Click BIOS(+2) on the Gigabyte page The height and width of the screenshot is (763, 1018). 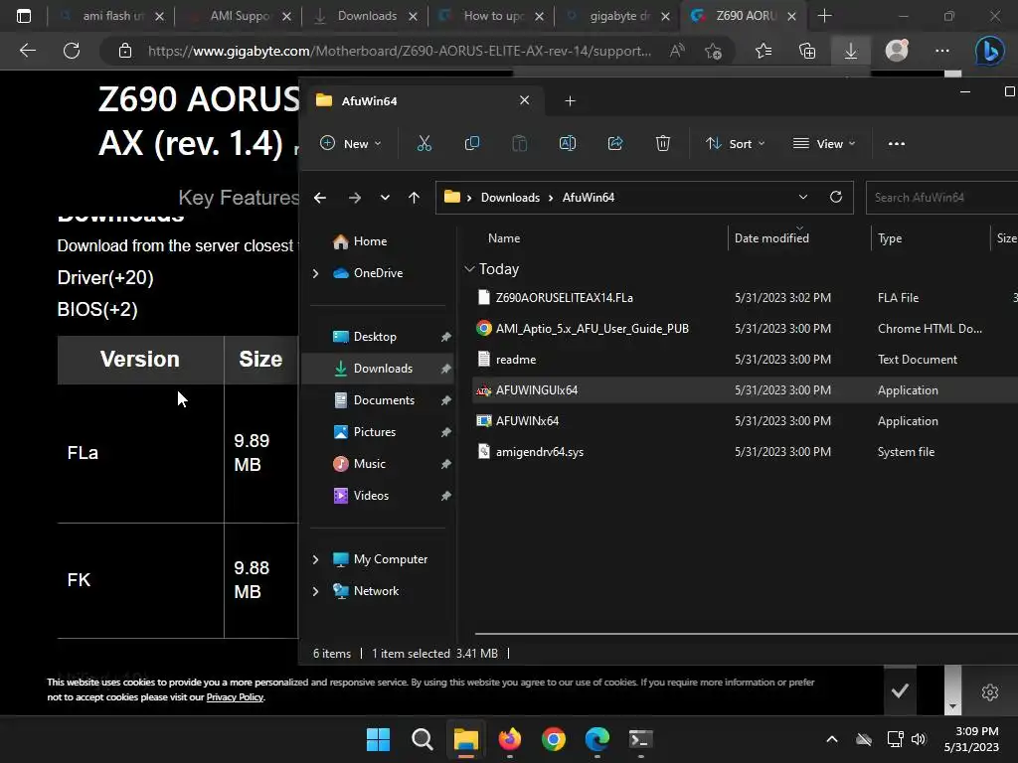coord(97,310)
